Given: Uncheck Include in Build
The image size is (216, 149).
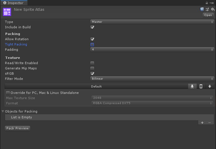Looking at the screenshot, I should click(92, 27).
